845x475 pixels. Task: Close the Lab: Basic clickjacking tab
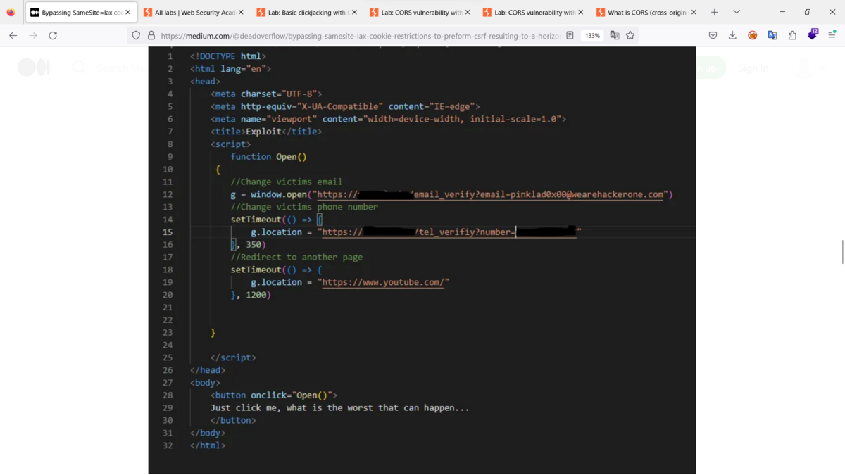(x=354, y=13)
